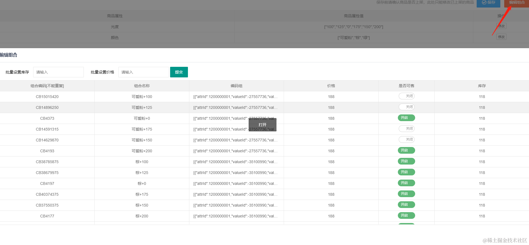Select code cell CB4193
The image size is (529, 245).
[47, 151]
